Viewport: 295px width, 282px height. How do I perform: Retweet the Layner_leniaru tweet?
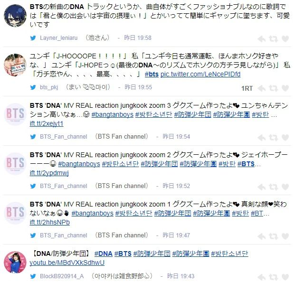[x=273, y=39]
